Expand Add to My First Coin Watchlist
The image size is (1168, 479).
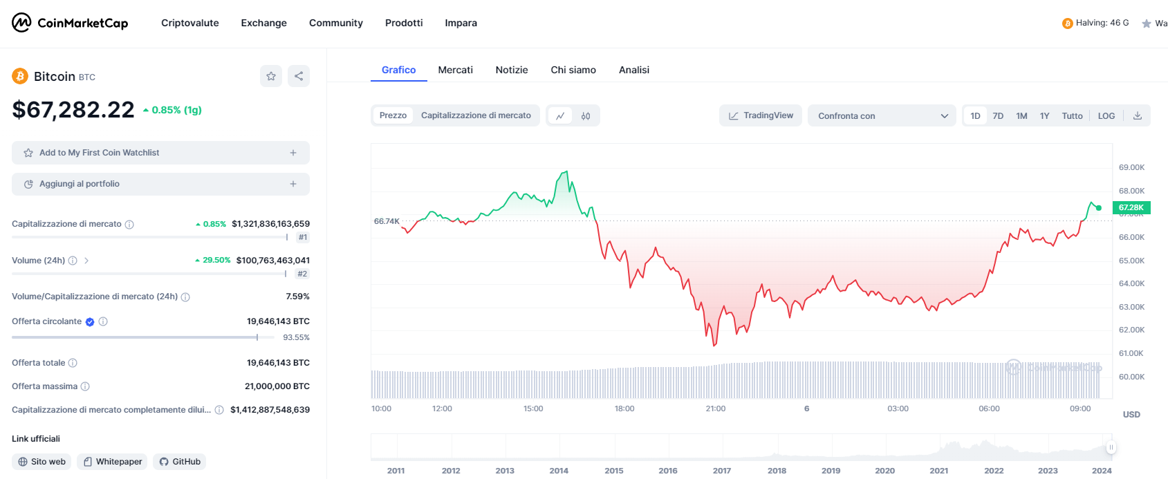coord(160,153)
